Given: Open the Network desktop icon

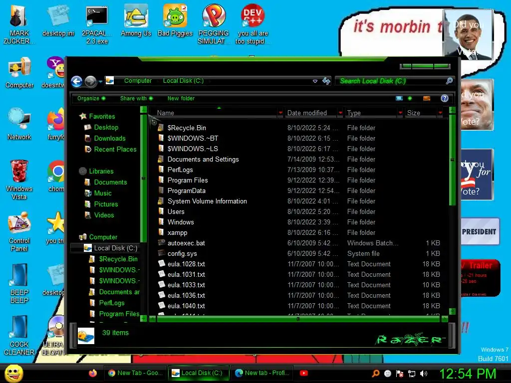Looking at the screenshot, I should pos(19,124).
